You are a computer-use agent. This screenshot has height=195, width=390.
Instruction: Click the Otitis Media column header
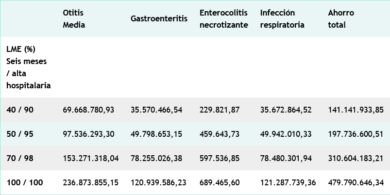pos(74,18)
